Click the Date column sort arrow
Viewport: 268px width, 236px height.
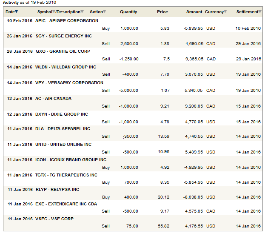click(x=17, y=12)
